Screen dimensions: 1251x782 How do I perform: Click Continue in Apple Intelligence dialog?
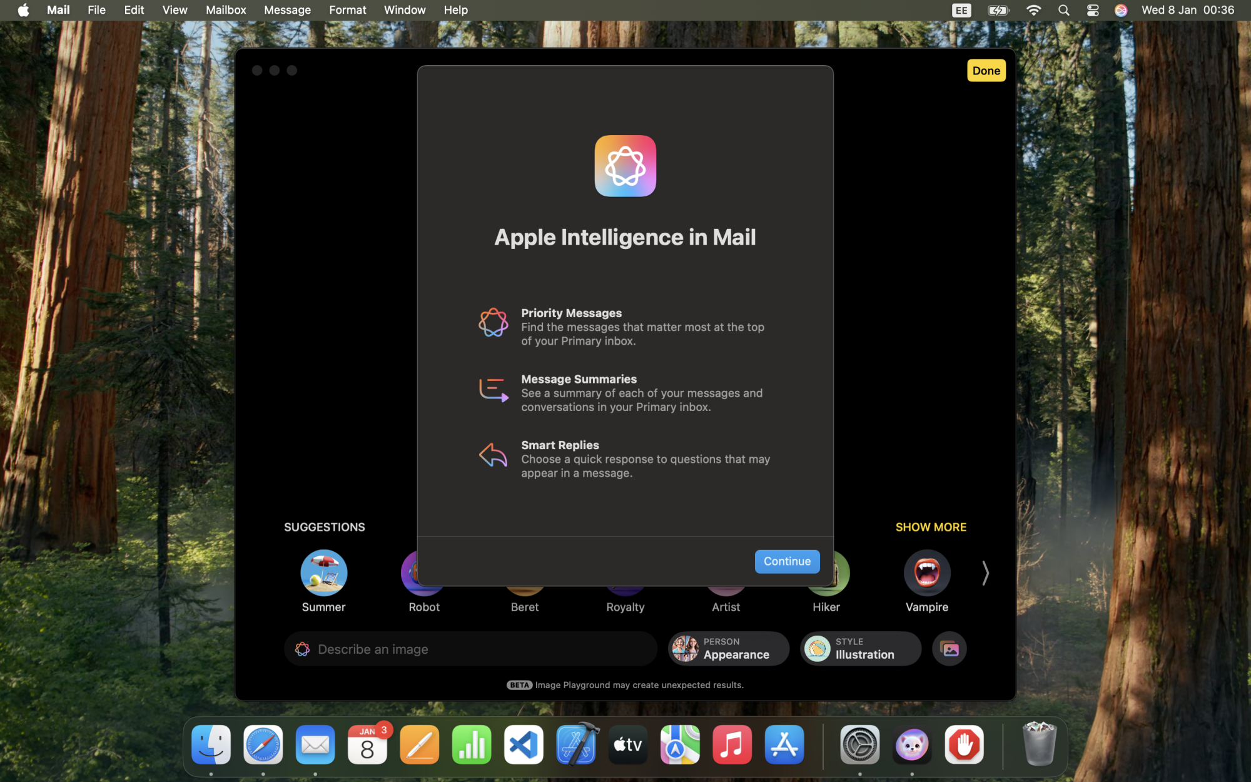point(787,561)
